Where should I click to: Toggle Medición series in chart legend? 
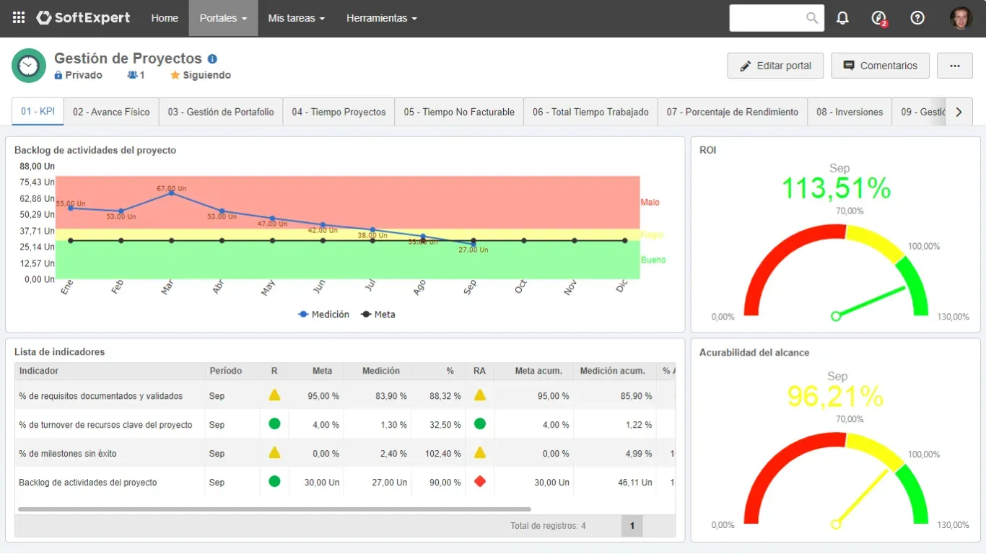(323, 315)
